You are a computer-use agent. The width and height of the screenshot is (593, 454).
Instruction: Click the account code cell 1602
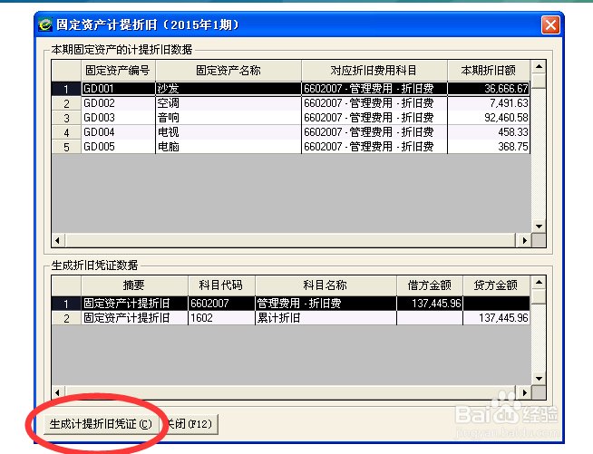pyautogui.click(x=221, y=318)
